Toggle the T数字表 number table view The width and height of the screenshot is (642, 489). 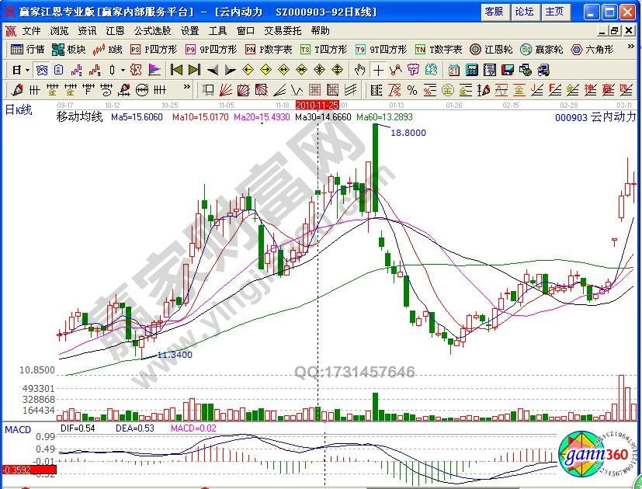click(x=439, y=49)
